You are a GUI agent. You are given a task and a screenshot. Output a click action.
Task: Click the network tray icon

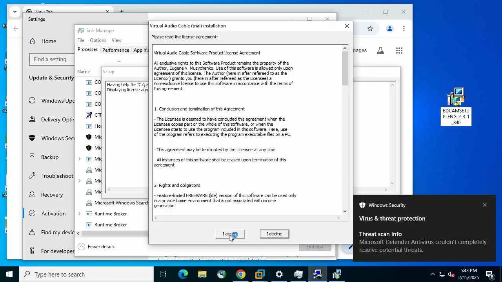[442, 274]
